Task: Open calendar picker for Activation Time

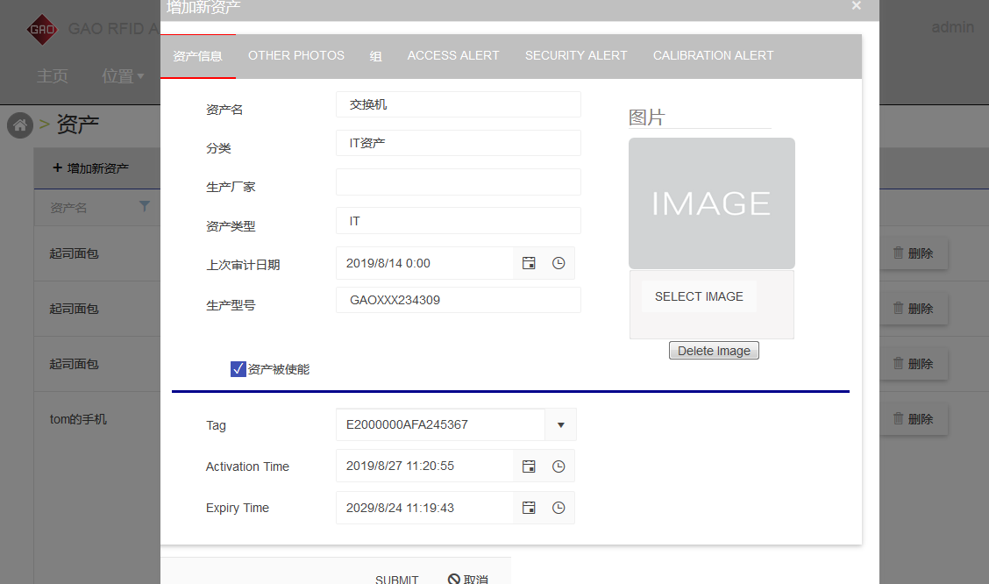Action: (x=529, y=466)
